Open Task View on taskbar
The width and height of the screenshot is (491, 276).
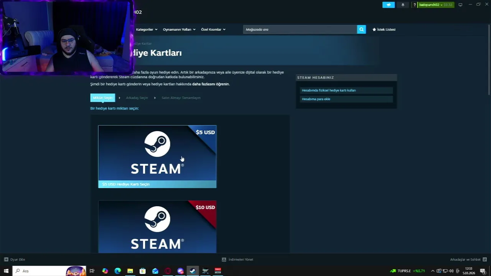tap(92, 271)
